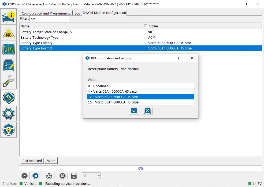Switch to Configuration and Programming tab
264x187 pixels.
46,13
